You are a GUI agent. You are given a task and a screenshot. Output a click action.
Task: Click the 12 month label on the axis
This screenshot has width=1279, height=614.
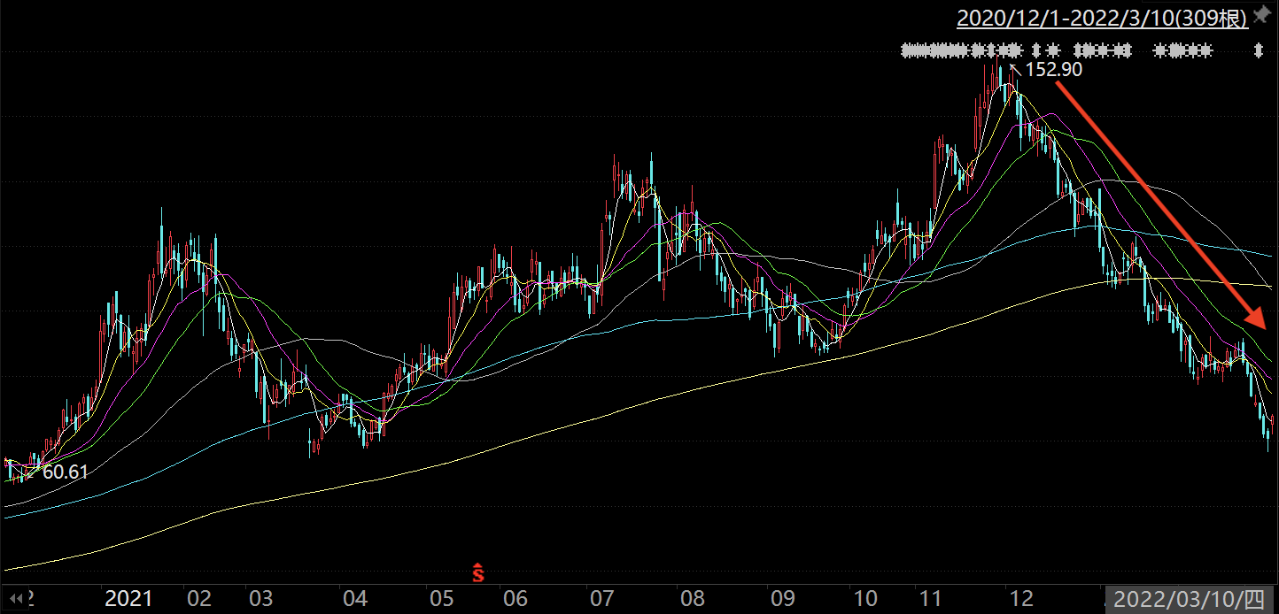(x=1021, y=599)
